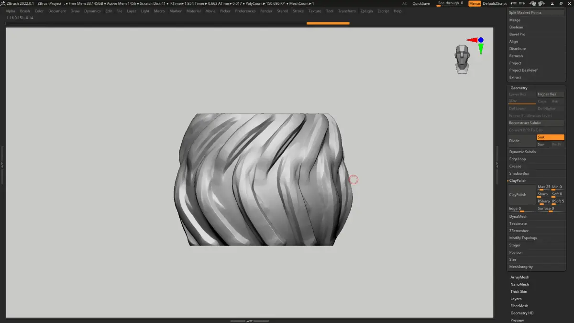Toggle the AC button in top bar

click(x=405, y=3)
